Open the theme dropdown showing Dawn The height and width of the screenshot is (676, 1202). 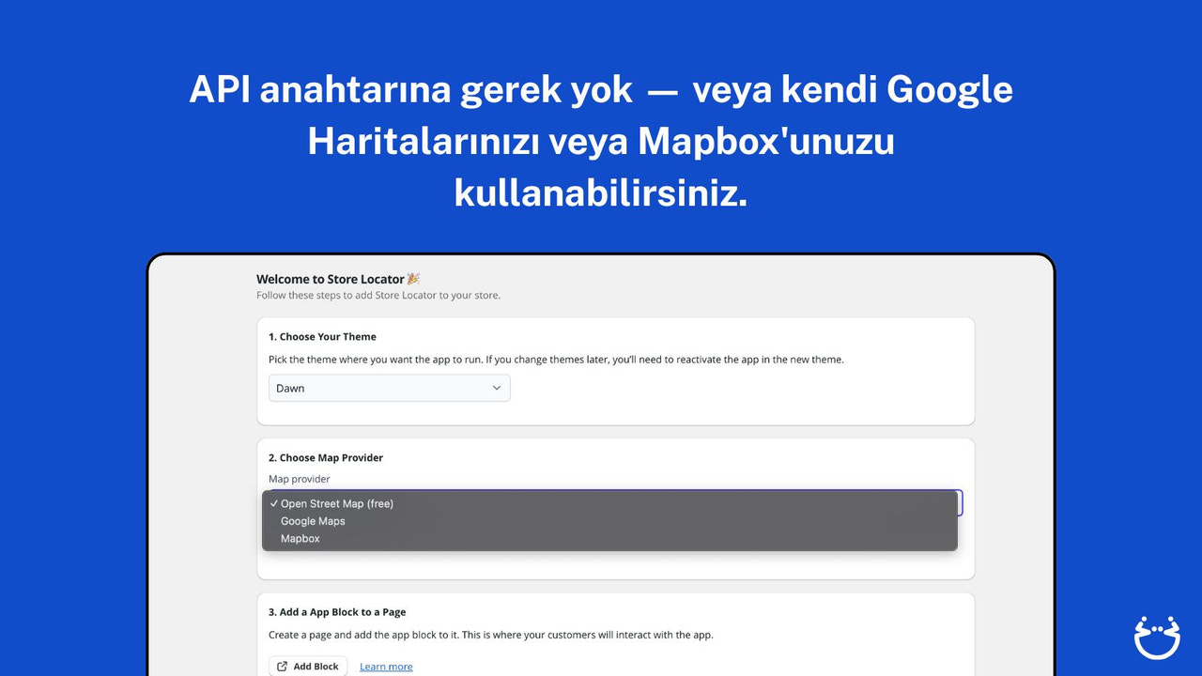coord(390,388)
